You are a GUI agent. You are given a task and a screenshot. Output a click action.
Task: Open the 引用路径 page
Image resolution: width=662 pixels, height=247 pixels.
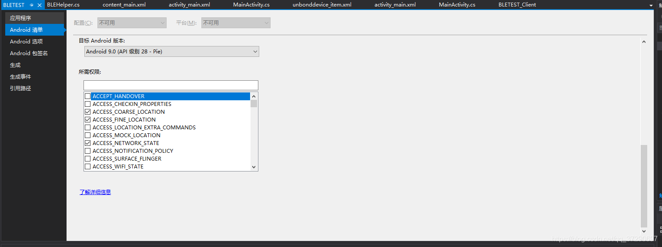click(35, 88)
